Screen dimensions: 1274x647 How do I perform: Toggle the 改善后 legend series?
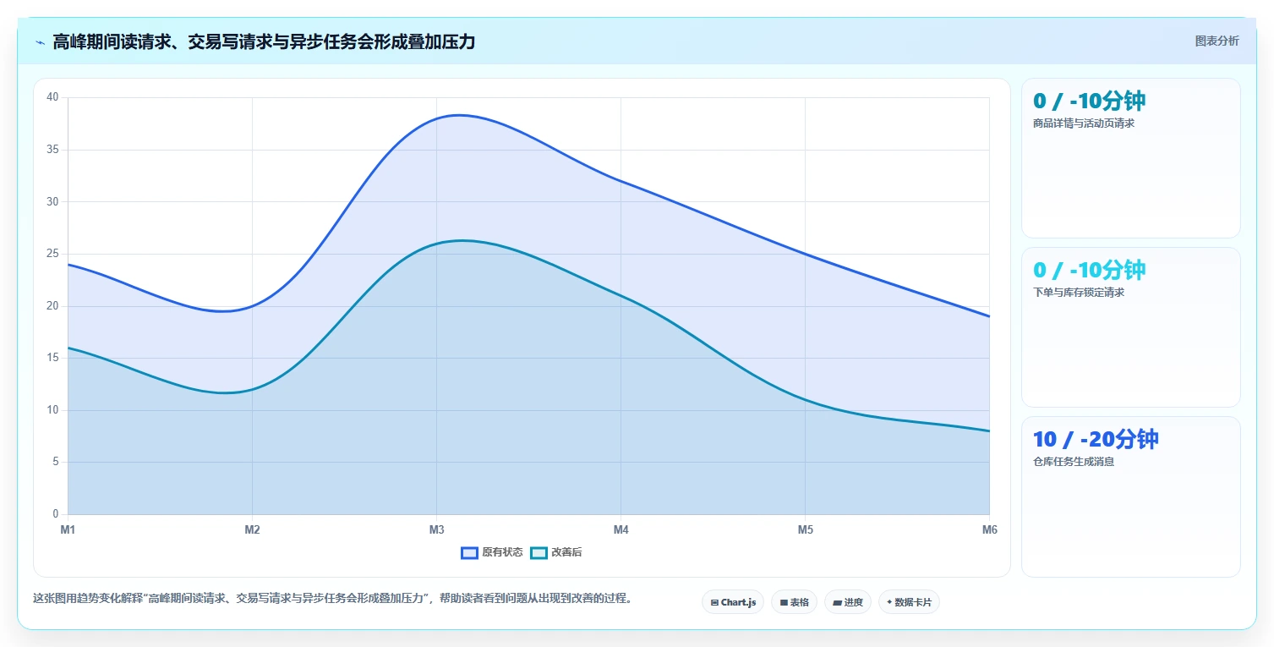click(556, 552)
